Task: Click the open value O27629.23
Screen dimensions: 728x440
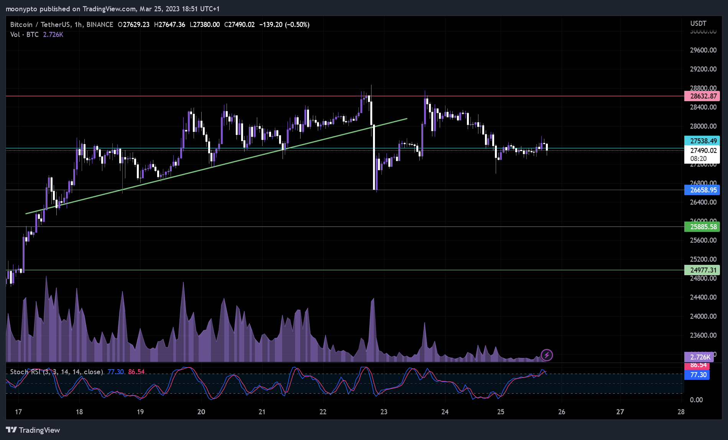Action: [x=133, y=25]
